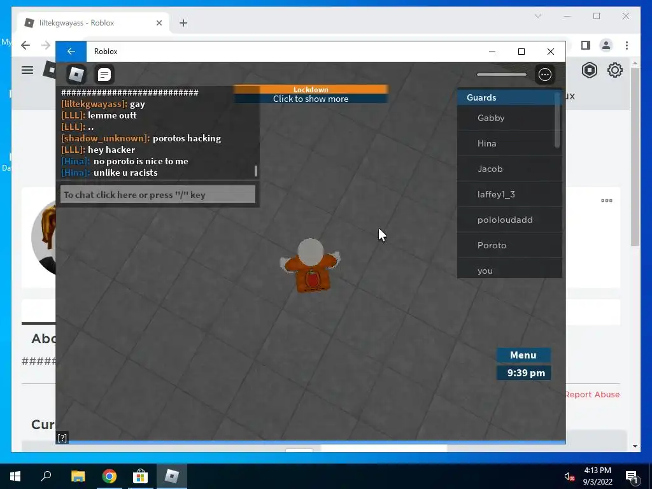Toggle Chrome side panel icon
The height and width of the screenshot is (489, 652).
586,45
